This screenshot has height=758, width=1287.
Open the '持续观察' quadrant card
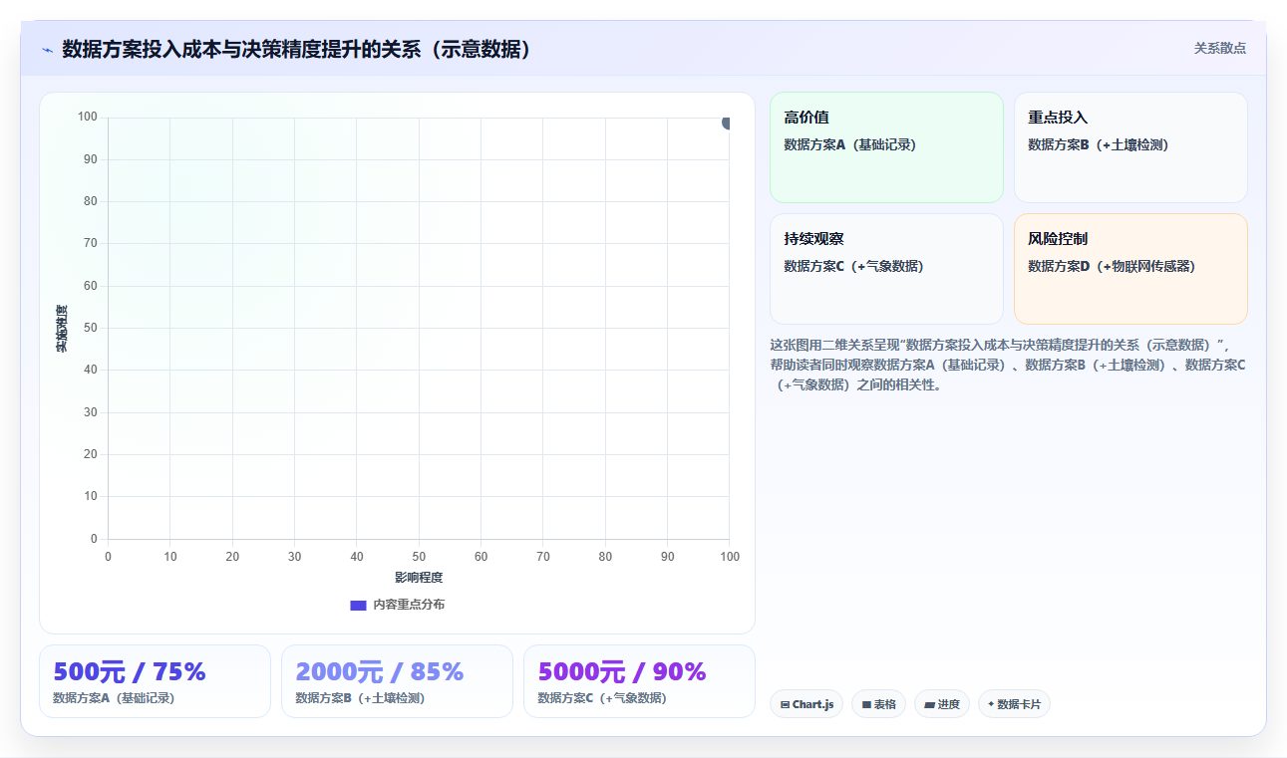[886, 269]
